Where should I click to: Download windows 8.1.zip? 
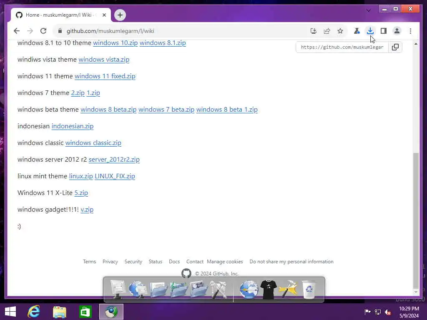(x=163, y=43)
